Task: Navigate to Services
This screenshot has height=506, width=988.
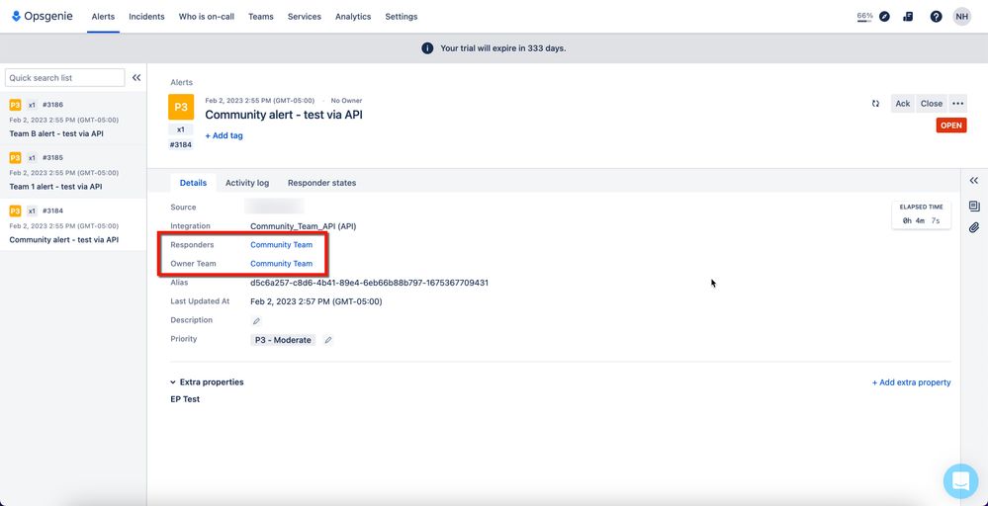Action: click(x=305, y=17)
